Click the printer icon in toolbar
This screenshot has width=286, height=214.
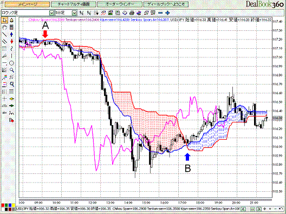pyautogui.click(x=132, y=13)
